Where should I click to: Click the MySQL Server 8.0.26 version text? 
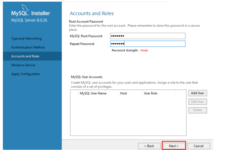[29, 20]
